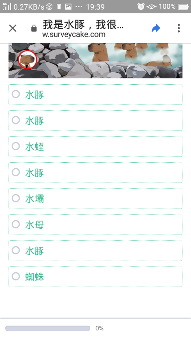This screenshot has width=191, height=340.
Task: Select the 水壩 radio option
Action: pyautogui.click(x=95, y=199)
